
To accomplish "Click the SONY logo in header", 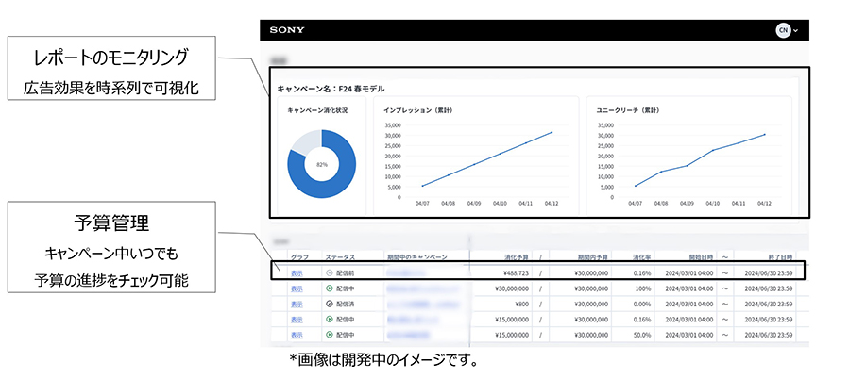I will click(287, 30).
